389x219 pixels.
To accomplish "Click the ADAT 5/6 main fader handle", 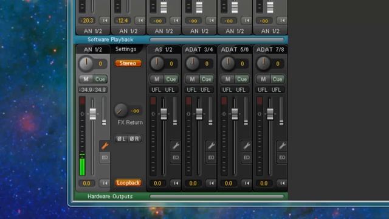I will [235, 114].
